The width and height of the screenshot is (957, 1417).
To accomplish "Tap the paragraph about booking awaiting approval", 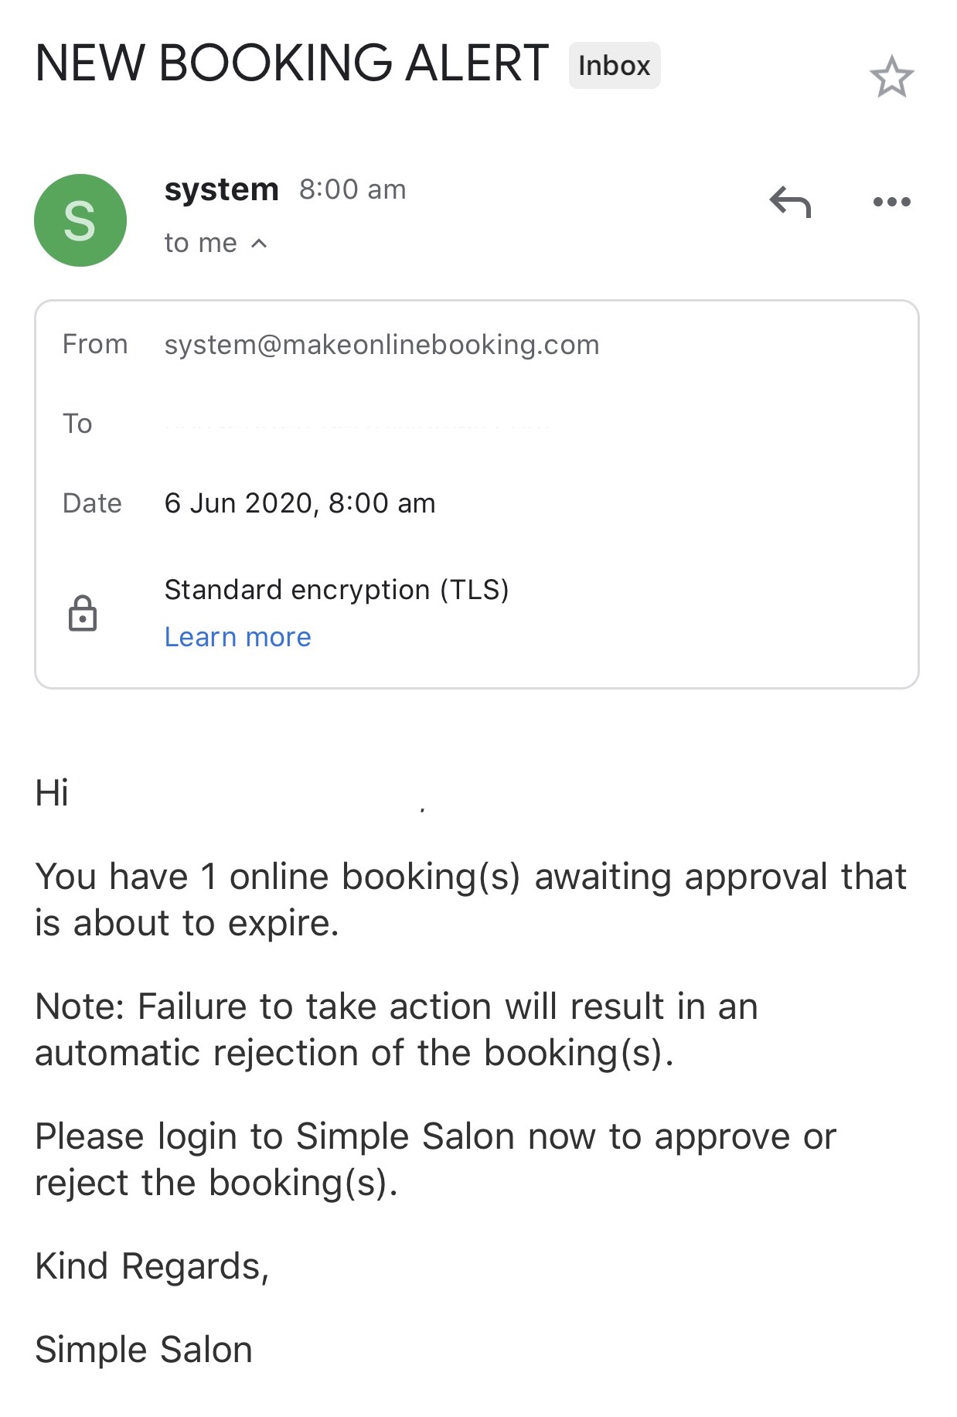I will pyautogui.click(x=471, y=900).
